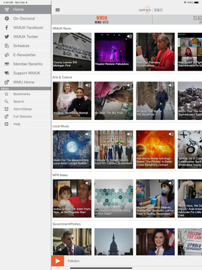Tap the wmuk npr header logo
The width and height of the screenshot is (202, 270).
pos(151,10)
